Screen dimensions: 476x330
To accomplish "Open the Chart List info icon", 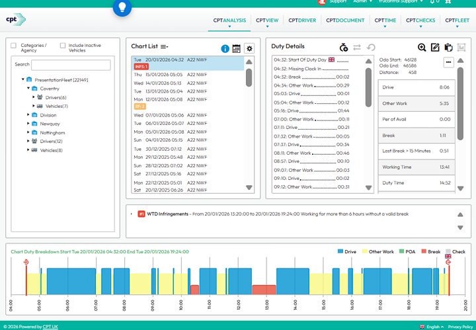I will click(x=225, y=48).
